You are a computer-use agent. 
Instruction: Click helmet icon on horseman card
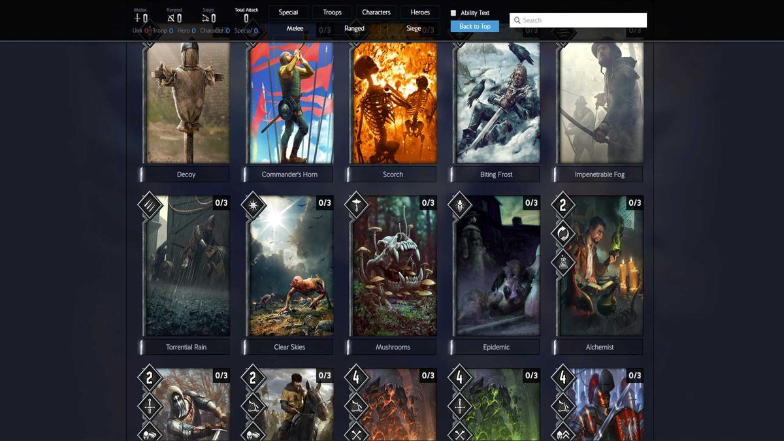(x=253, y=433)
